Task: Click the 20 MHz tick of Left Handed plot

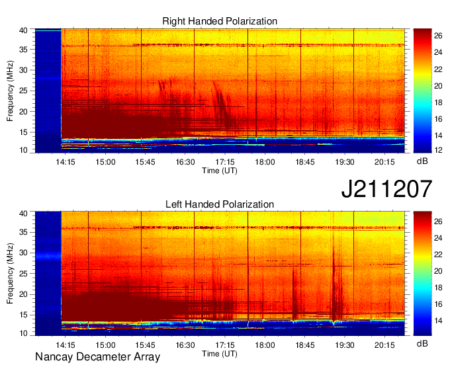Action: (23, 294)
